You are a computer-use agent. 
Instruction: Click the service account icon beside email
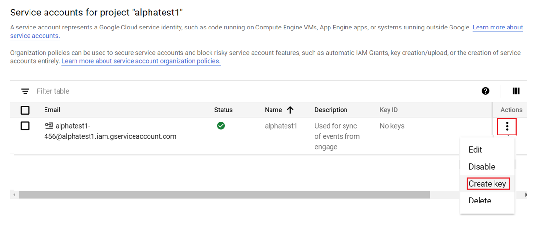pos(49,126)
